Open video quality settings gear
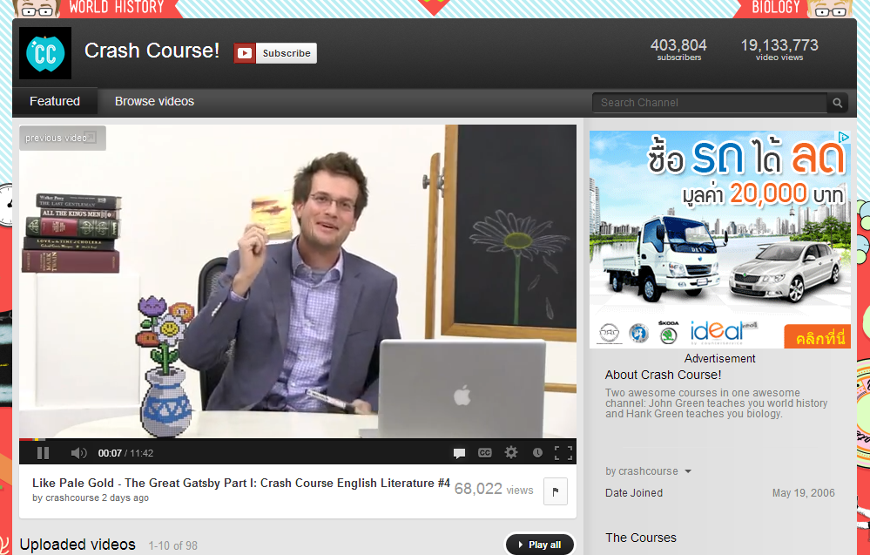This screenshot has width=870, height=555. pyautogui.click(x=511, y=452)
